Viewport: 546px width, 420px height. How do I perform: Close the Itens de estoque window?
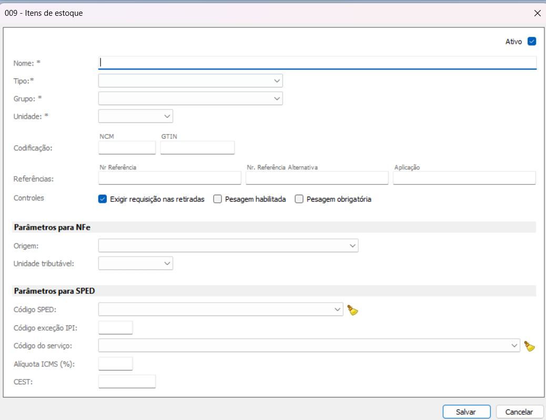coord(537,13)
